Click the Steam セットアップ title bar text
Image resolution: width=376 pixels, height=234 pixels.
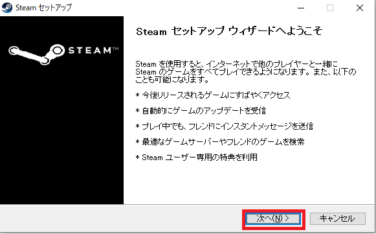[43, 8]
